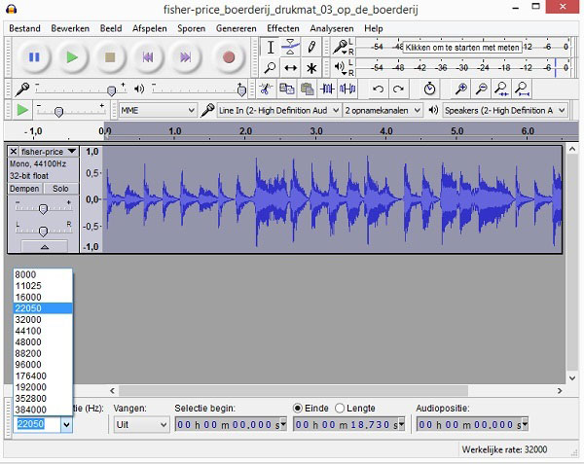The height and width of the screenshot is (464, 584).
Task: Toggle the Solo button on the track
Action: (60, 189)
